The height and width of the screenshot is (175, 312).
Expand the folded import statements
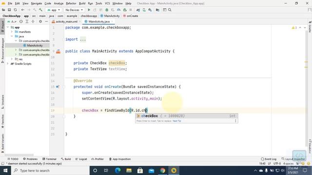83,39
